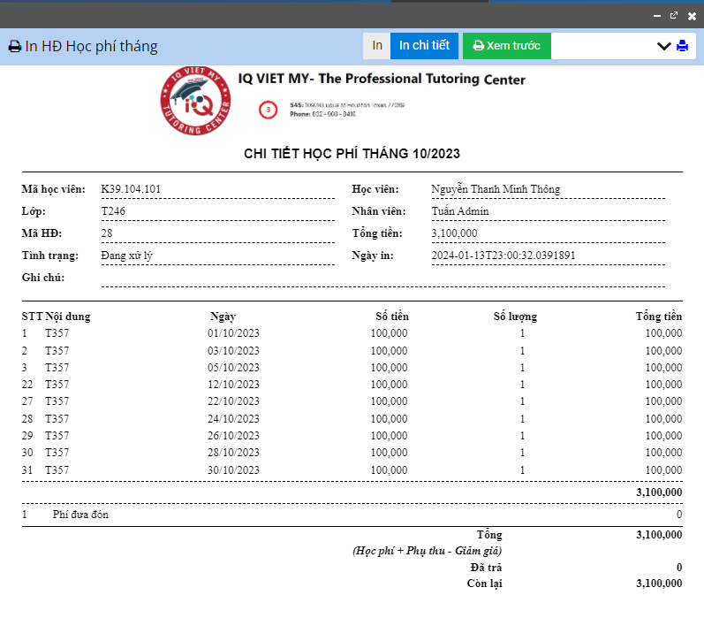Viewport: 704px width, 618px height.
Task: Click the red circled number 3 icon
Action: point(269,110)
